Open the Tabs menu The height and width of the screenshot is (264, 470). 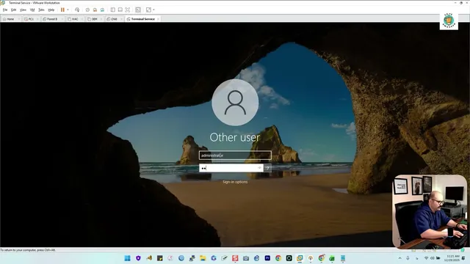(41, 10)
